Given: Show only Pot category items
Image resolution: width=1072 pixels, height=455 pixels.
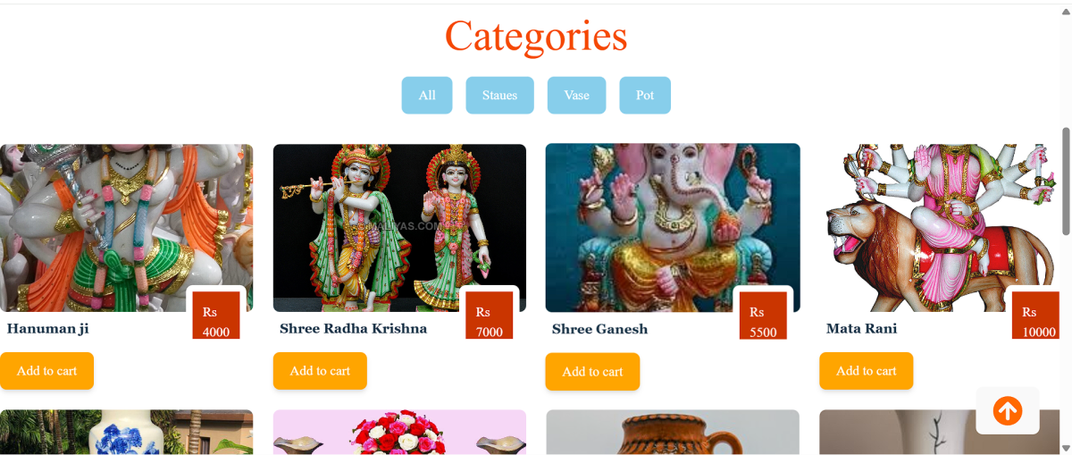Looking at the screenshot, I should [x=645, y=96].
